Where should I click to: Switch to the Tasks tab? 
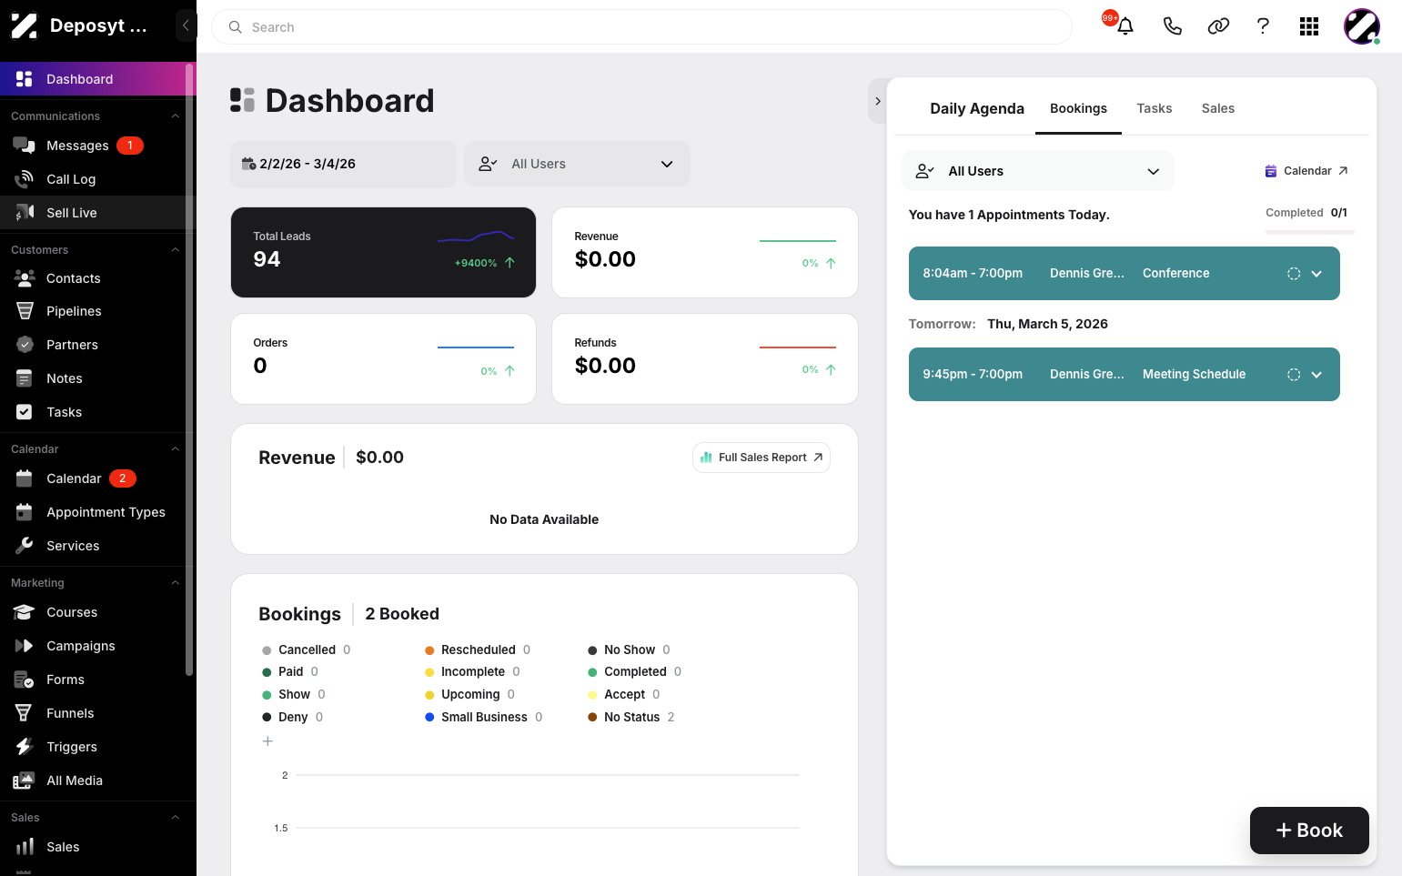[x=1154, y=108]
